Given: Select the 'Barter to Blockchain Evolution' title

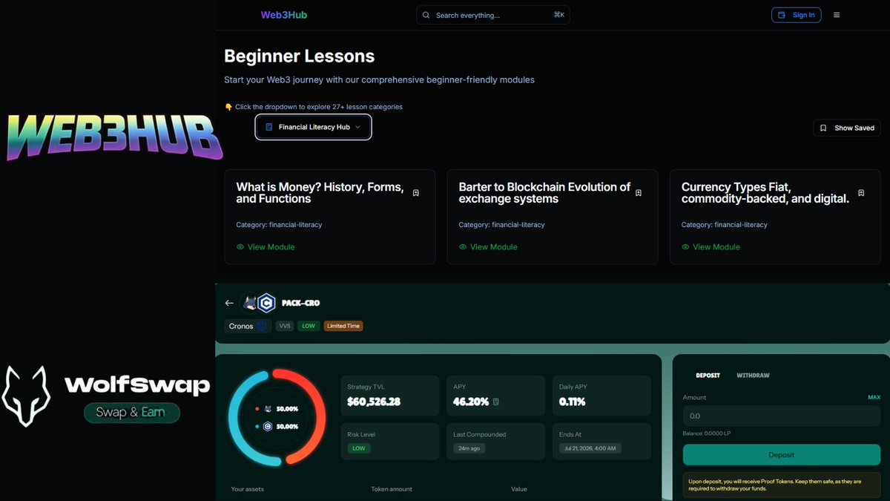Looking at the screenshot, I should [544, 193].
